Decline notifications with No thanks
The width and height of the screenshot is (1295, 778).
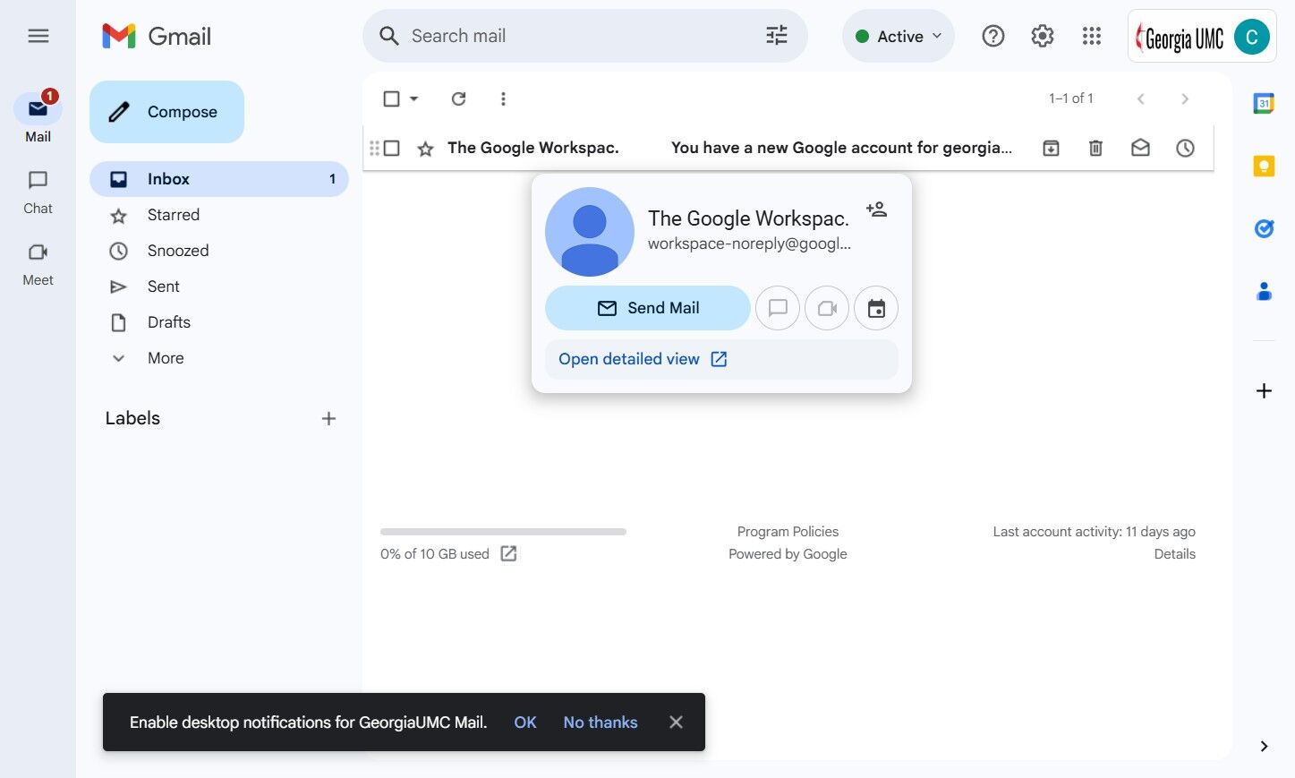click(601, 722)
